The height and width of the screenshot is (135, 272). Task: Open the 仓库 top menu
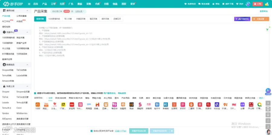(x=98, y=4)
